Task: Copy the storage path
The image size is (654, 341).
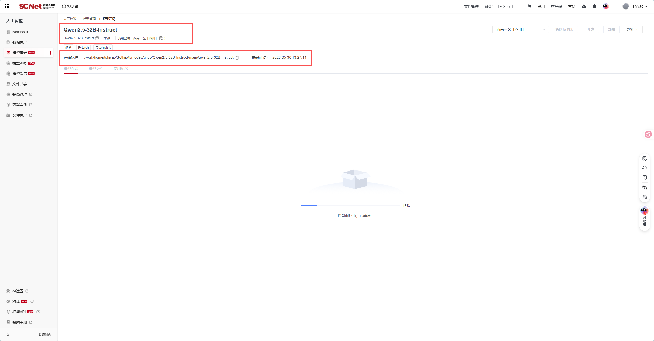Action: tap(237, 58)
